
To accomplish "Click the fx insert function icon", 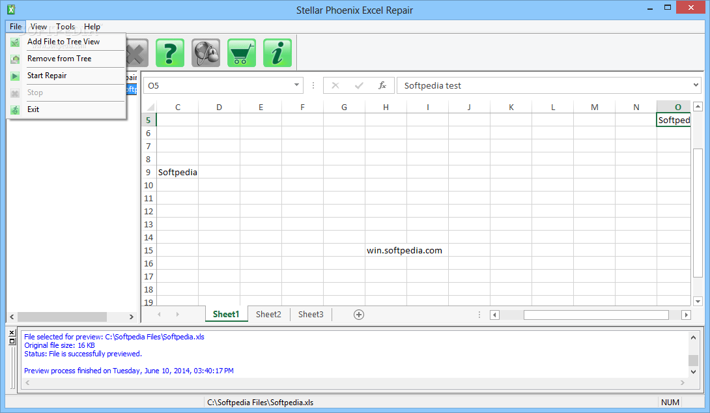I will click(382, 85).
